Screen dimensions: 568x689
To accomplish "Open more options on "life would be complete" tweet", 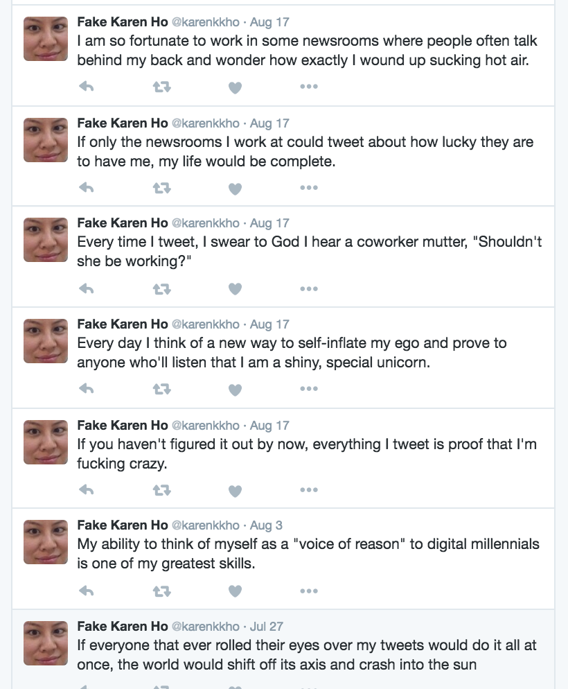I will [x=308, y=188].
